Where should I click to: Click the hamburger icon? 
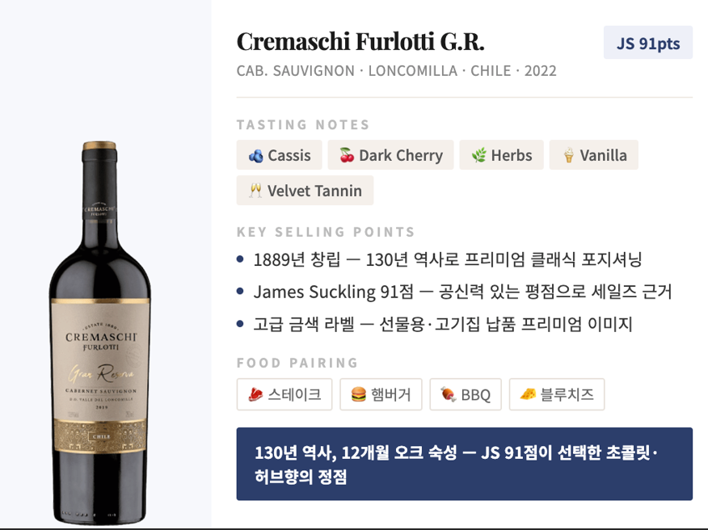click(359, 394)
